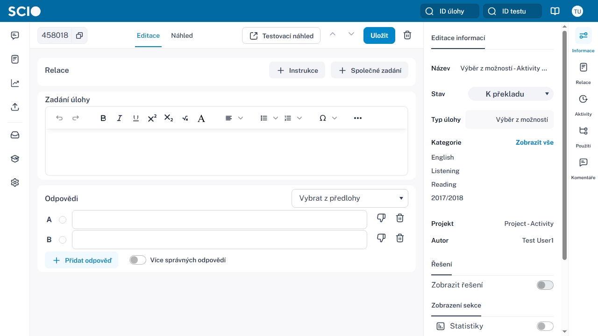The height and width of the screenshot is (336, 598).
Task: Toggle italic formatting
Action: tap(120, 118)
